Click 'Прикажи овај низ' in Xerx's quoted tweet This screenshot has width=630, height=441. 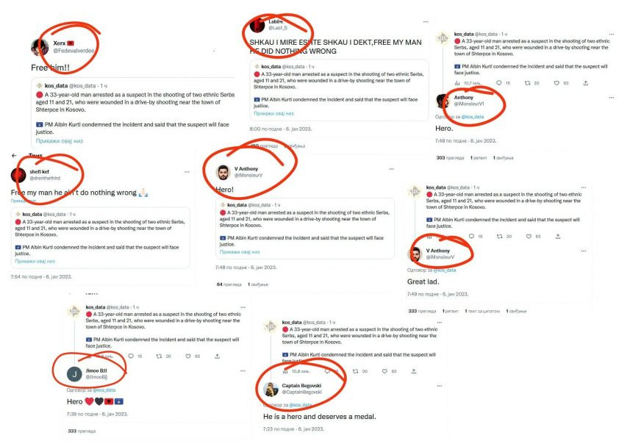(x=60, y=141)
